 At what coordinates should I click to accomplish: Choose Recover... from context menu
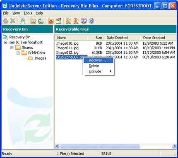[99, 60]
